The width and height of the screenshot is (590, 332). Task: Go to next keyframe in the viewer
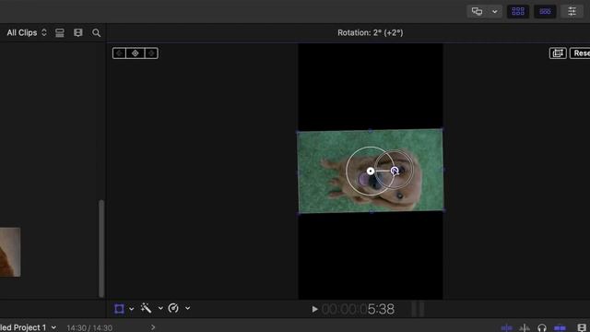point(151,53)
